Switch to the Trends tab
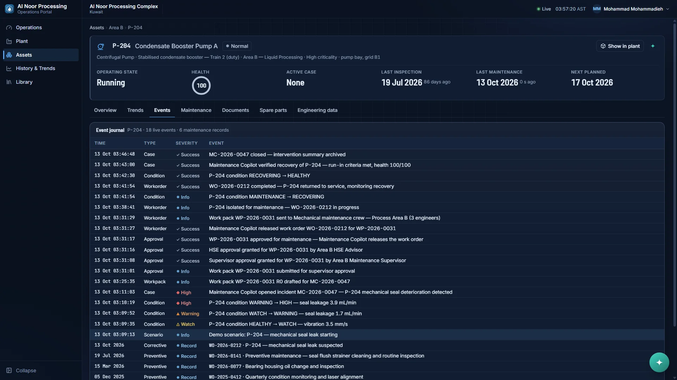This screenshot has height=380, width=677. (x=135, y=110)
